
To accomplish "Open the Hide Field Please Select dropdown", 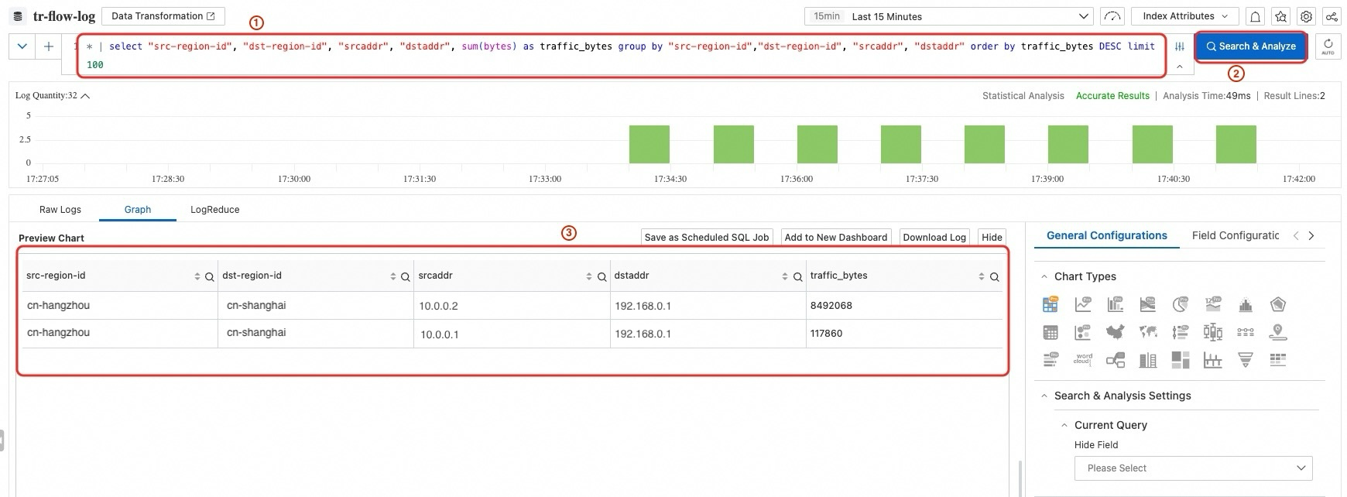I will [x=1193, y=468].
